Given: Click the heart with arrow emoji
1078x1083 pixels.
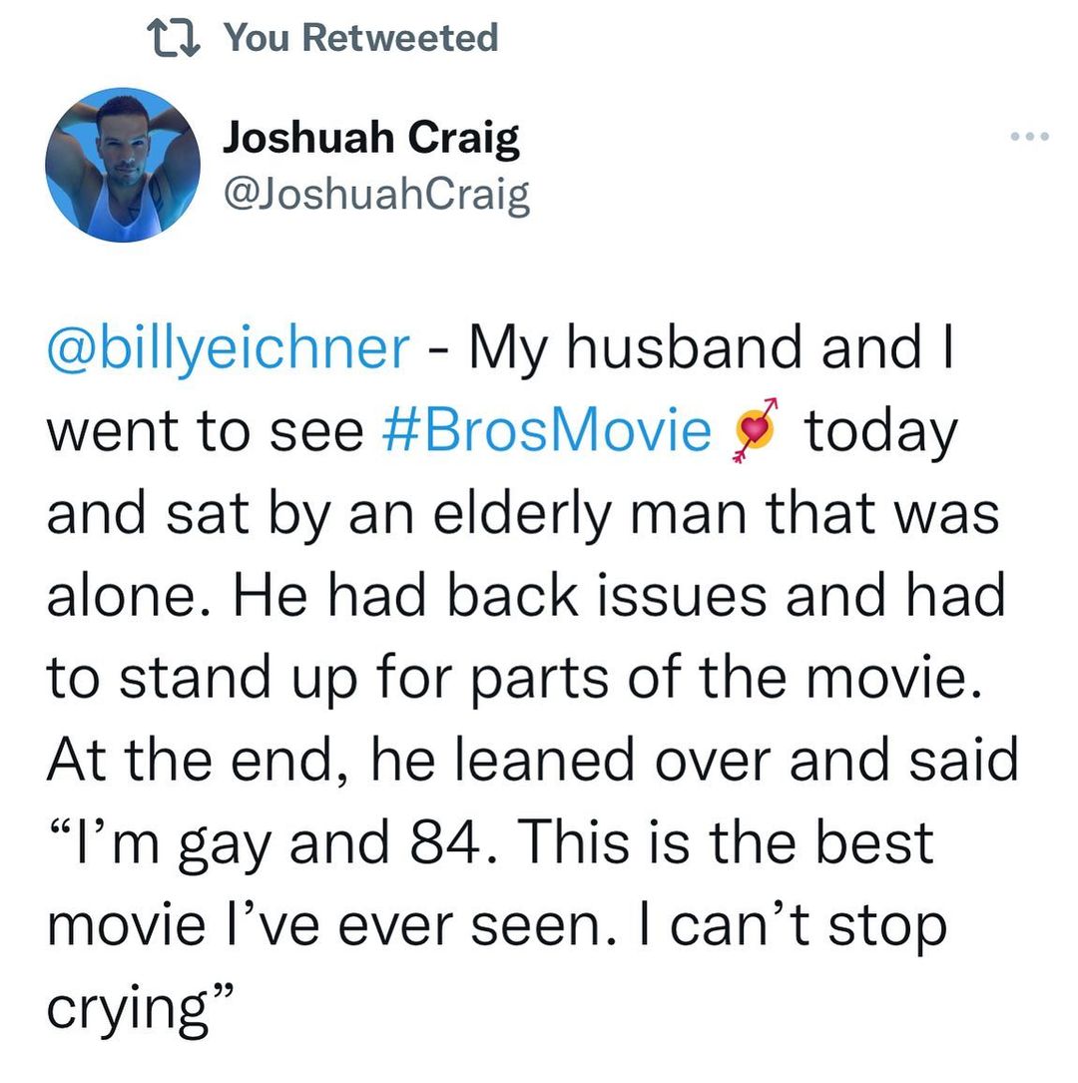Looking at the screenshot, I should [758, 434].
